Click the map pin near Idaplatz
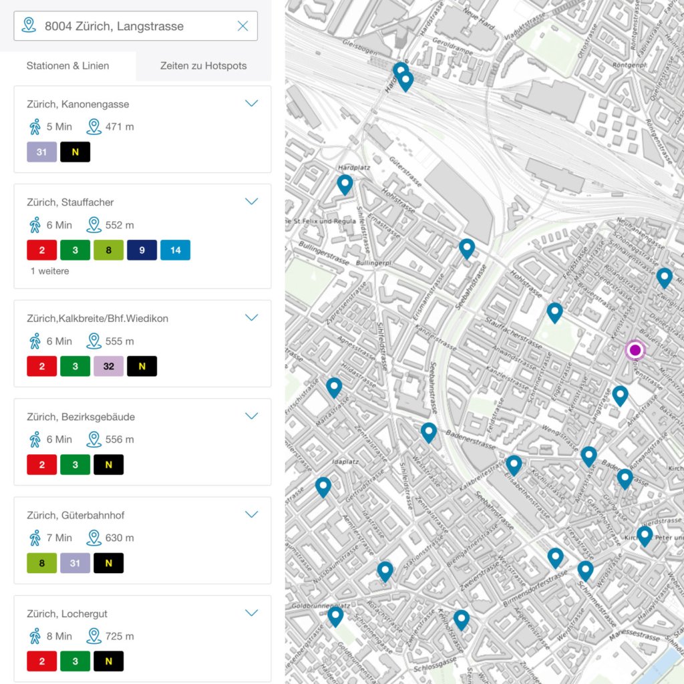This screenshot has height=684, width=684. pos(323,486)
